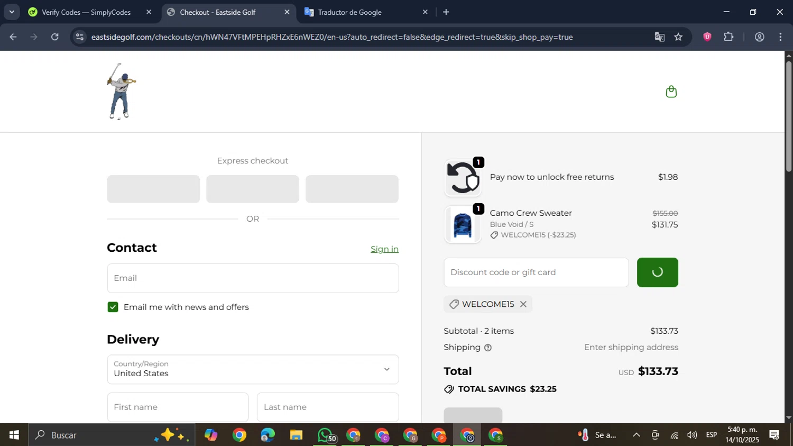Click the Sign in link
This screenshot has width=793, height=446.
point(384,249)
